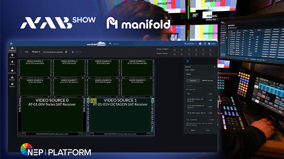
Task: Click the Close button in Routing panel
Action: 208,130
